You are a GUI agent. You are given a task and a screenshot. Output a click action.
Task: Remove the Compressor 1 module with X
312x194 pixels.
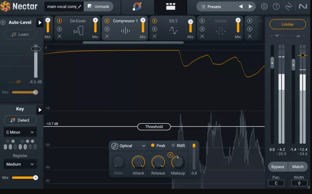[107, 36]
